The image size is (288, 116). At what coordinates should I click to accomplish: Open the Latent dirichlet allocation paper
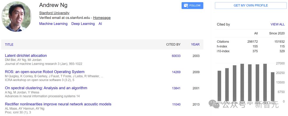point(26,55)
